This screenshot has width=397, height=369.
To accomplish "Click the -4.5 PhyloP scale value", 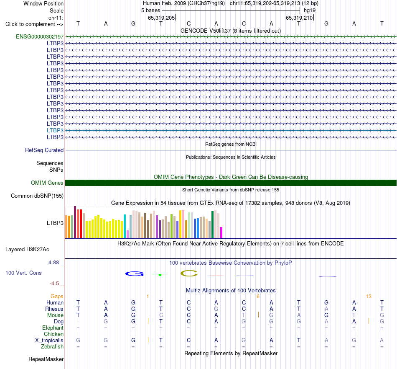I will [54, 283].
